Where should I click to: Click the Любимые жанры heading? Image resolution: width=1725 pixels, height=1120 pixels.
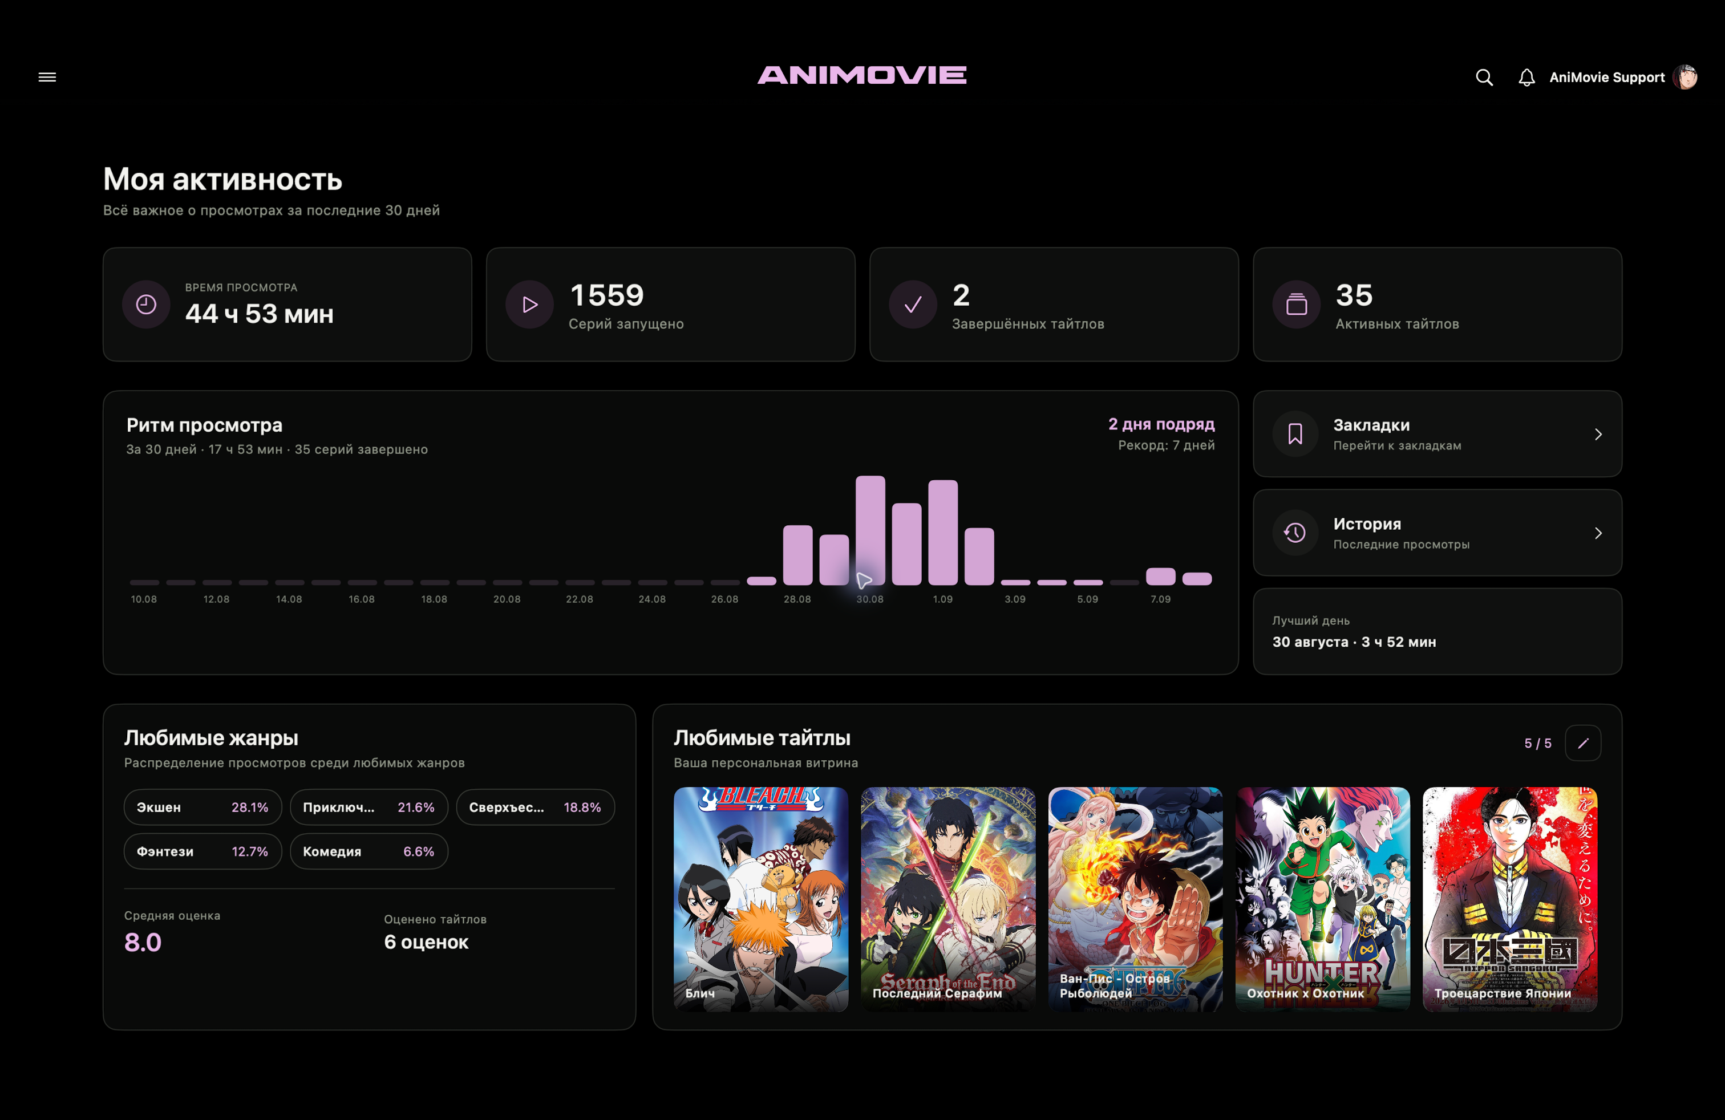(x=211, y=737)
